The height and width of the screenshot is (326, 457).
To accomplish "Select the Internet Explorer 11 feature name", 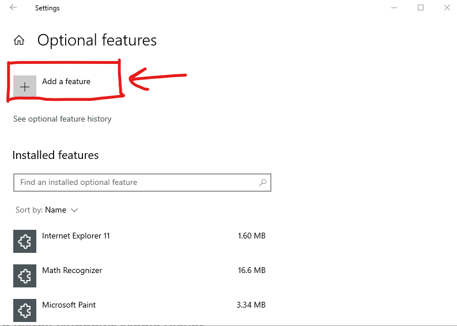I will (75, 236).
